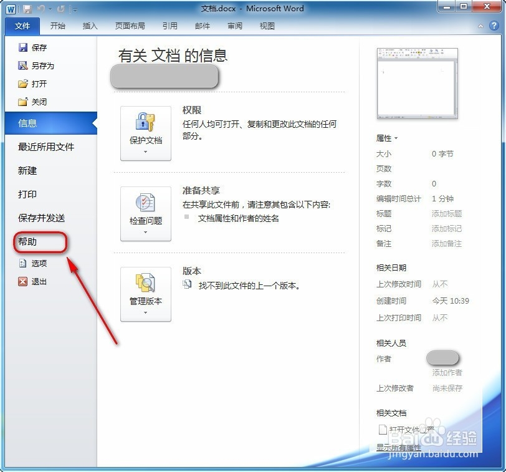Click 添加备注 field
Image resolution: width=506 pixels, height=472 pixels.
pyautogui.click(x=447, y=243)
